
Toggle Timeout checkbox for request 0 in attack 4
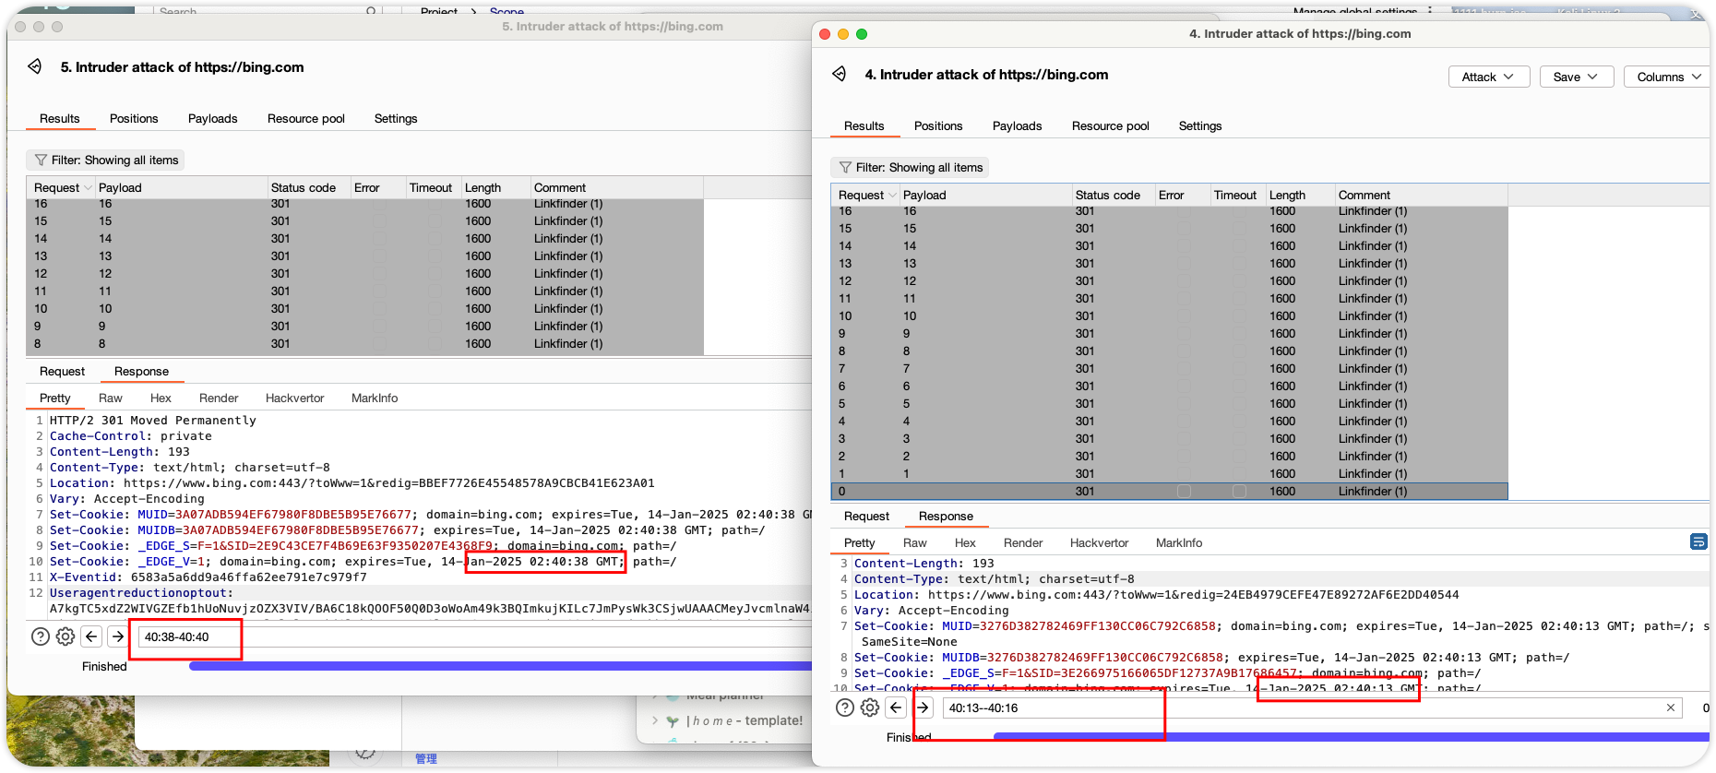click(x=1239, y=492)
